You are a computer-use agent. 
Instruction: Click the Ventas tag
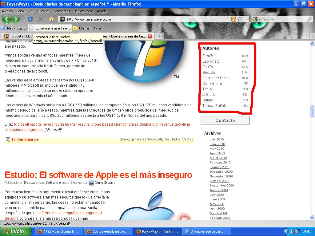pos(188,139)
